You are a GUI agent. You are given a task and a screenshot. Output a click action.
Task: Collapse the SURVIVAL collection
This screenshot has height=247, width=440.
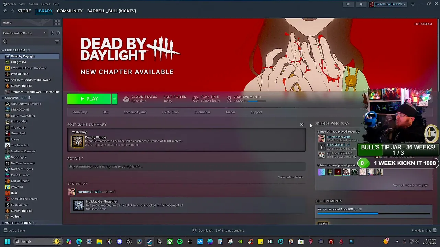pyautogui.click(x=3, y=98)
